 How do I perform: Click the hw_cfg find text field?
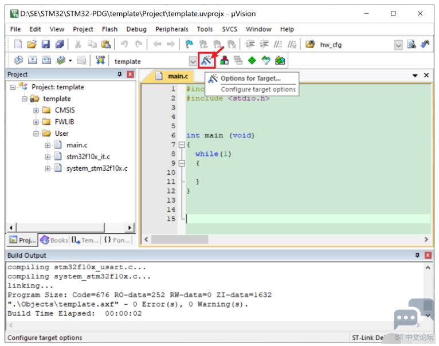355,45
